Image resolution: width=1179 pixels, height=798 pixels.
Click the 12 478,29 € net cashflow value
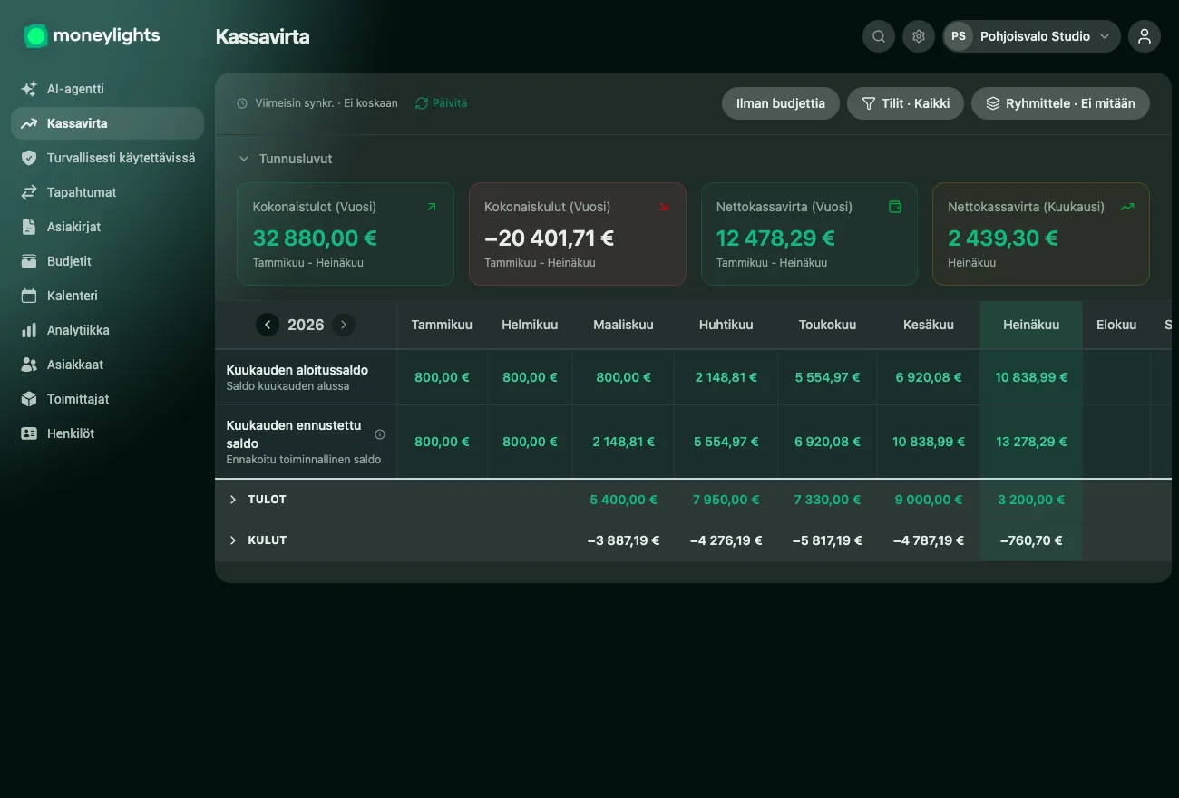coord(775,238)
